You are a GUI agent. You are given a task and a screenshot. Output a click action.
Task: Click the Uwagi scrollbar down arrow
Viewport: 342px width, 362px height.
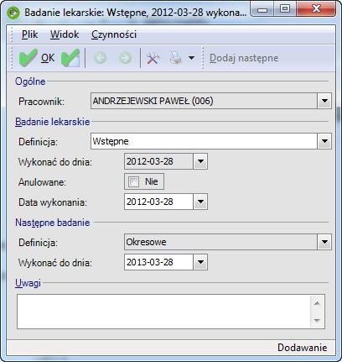317,320
